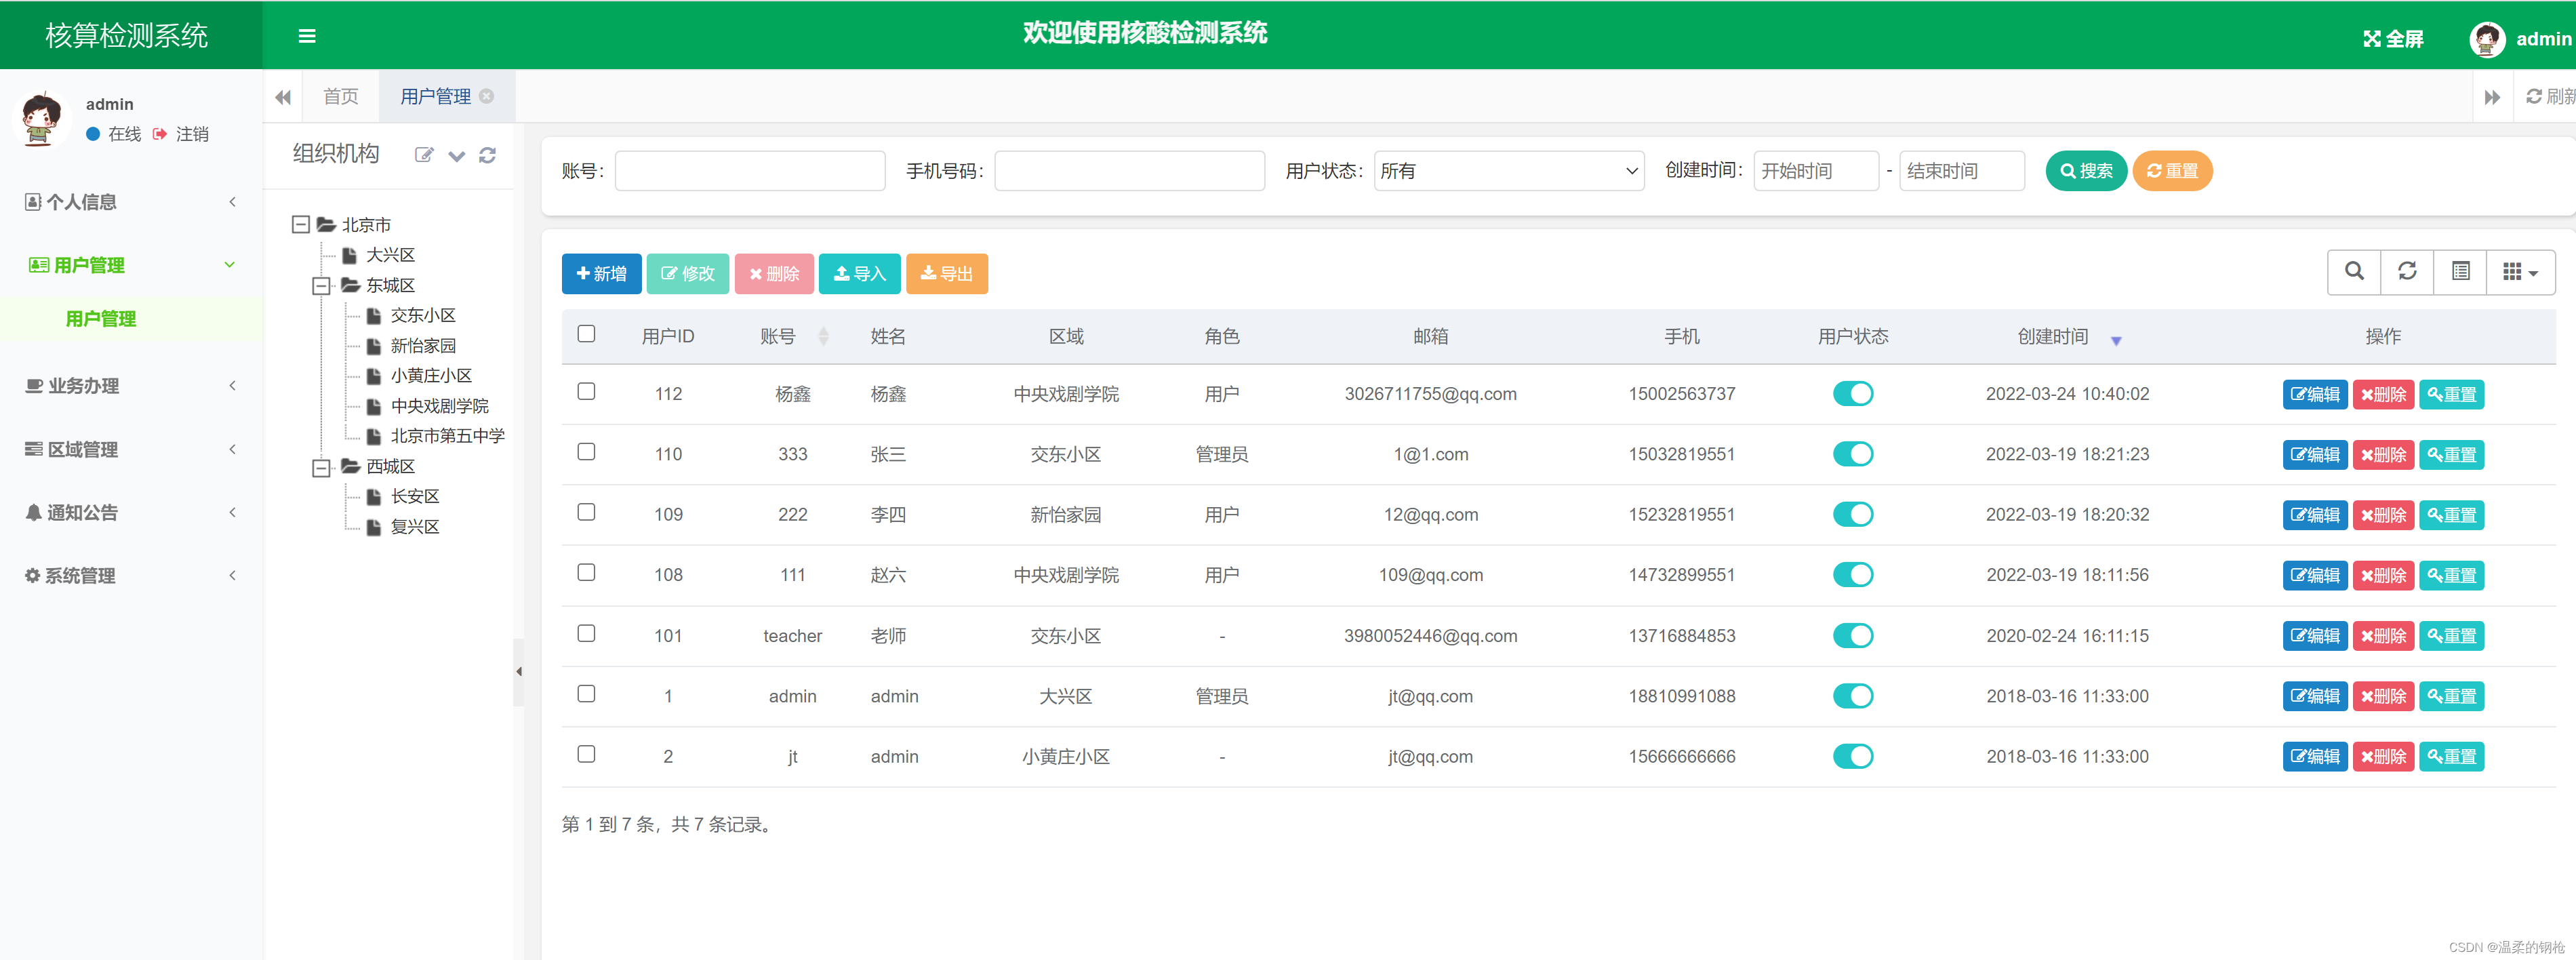Click 重置 for user 李四 row
The width and height of the screenshot is (2576, 960).
click(2451, 515)
